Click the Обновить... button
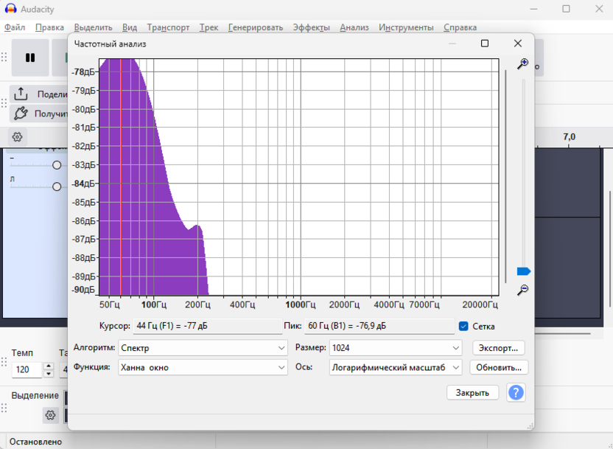The height and width of the screenshot is (449, 613). point(499,367)
